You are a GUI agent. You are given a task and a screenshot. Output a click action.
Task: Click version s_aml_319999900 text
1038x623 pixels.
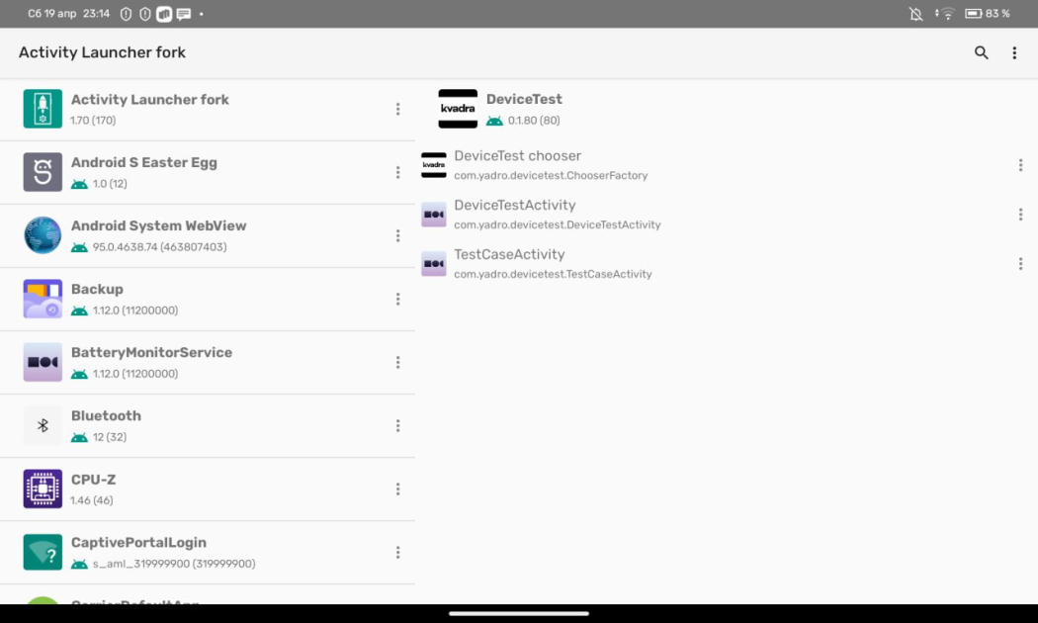(x=174, y=564)
